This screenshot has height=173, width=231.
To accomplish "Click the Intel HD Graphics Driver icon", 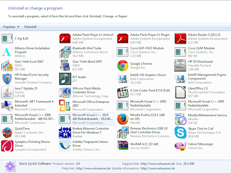I will click(x=122, y=79).
